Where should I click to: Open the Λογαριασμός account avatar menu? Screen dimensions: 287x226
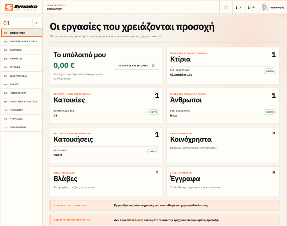click(272, 7)
